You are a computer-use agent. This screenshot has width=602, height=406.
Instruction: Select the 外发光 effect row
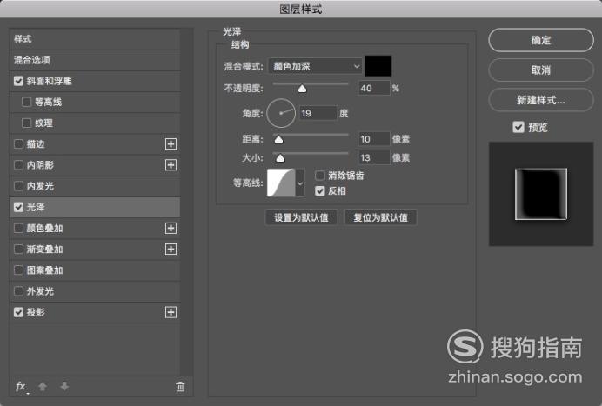point(95,291)
